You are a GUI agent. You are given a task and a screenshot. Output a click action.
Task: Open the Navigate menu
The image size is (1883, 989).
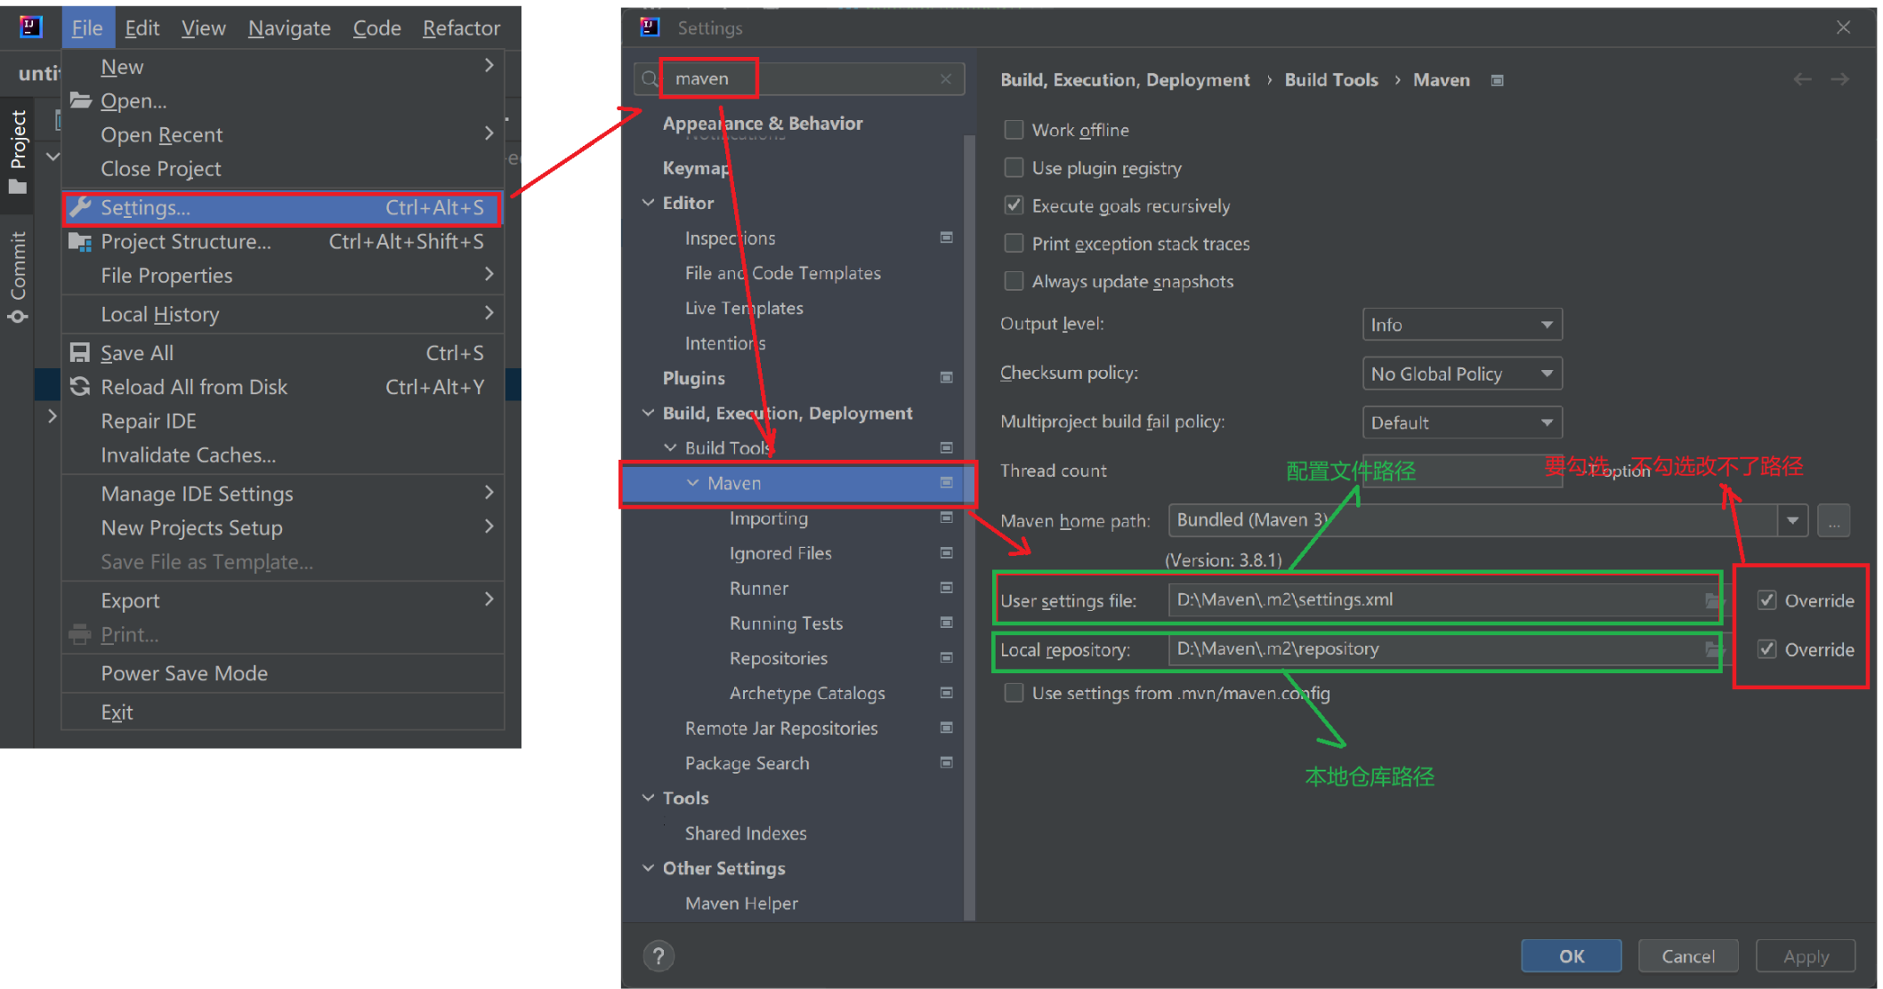coord(289,28)
